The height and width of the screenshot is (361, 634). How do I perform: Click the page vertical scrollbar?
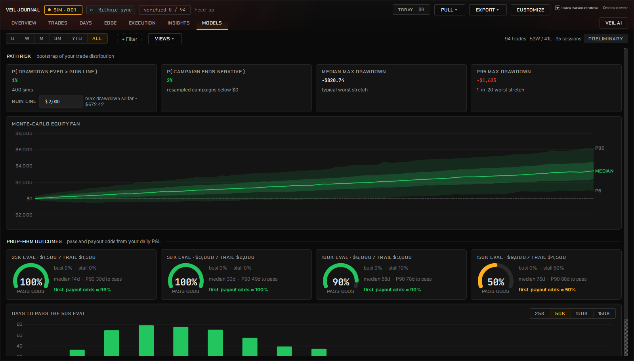pyautogui.click(x=626, y=202)
